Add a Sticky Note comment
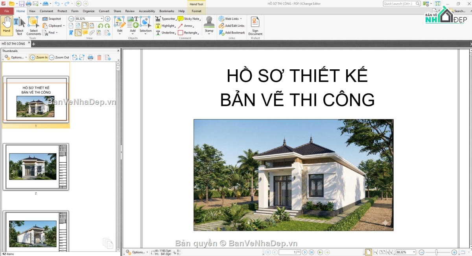This screenshot has width=472, height=256. [x=189, y=19]
